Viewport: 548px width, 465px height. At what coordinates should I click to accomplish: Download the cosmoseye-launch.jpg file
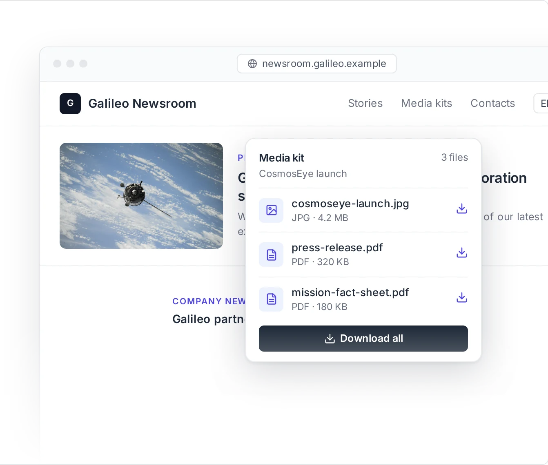coord(462,209)
